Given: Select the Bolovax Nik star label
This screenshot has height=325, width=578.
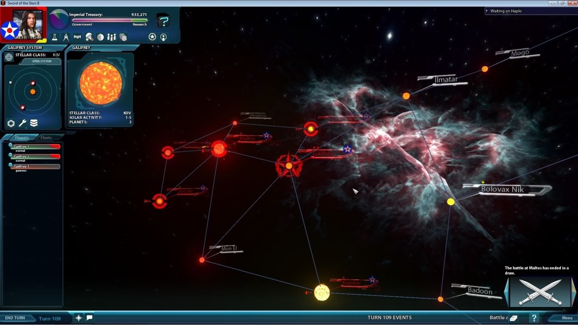Looking at the screenshot, I should pyautogui.click(x=502, y=189).
